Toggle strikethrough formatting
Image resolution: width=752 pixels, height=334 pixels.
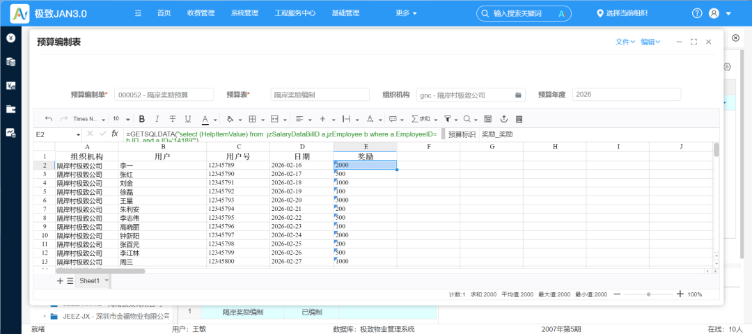coord(173,119)
